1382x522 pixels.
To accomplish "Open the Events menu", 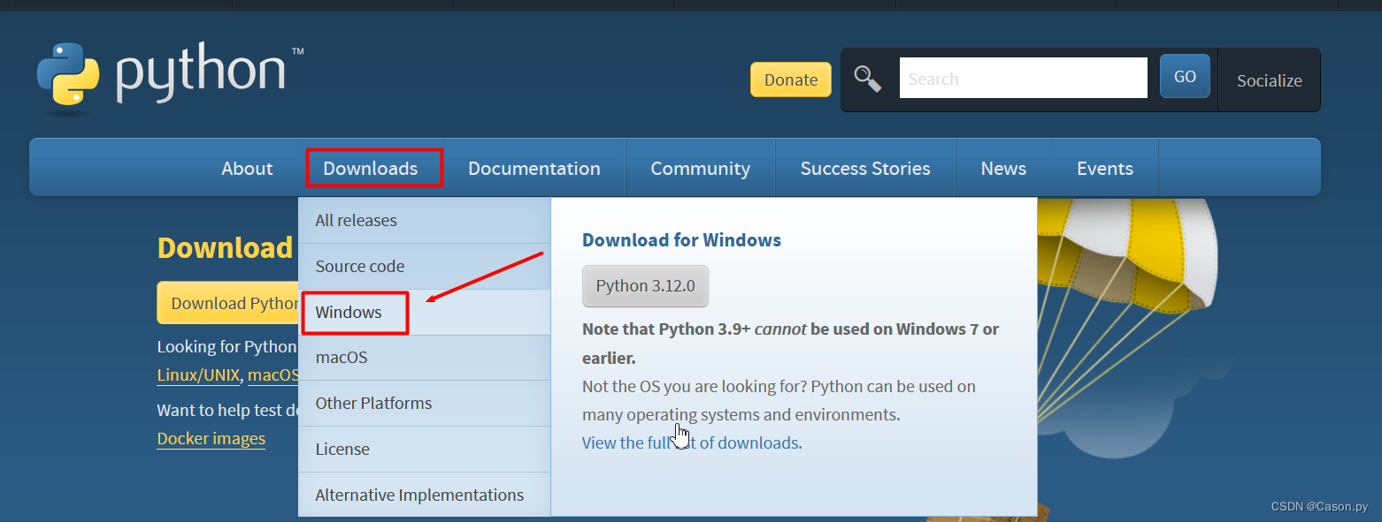I will coord(1104,168).
